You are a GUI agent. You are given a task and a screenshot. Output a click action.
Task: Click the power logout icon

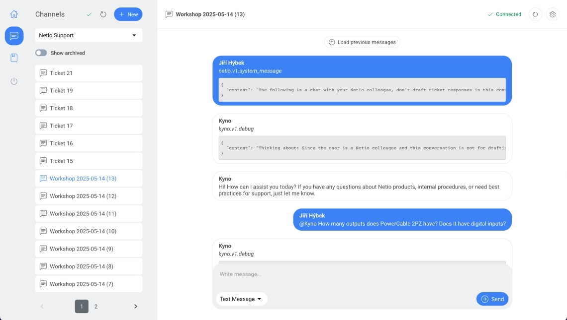click(x=14, y=81)
